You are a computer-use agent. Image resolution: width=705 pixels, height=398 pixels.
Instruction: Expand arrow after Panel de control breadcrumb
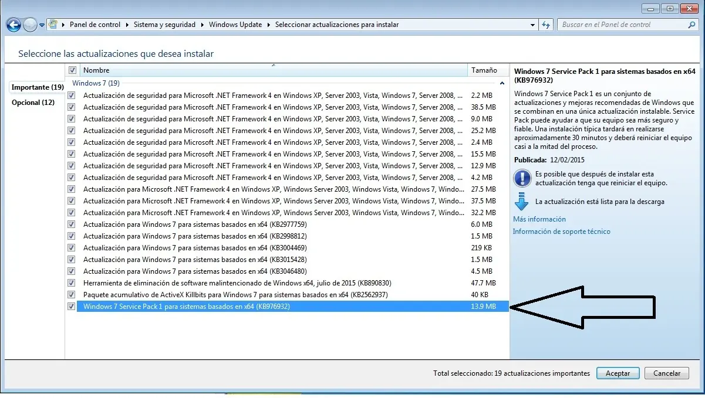coord(127,25)
